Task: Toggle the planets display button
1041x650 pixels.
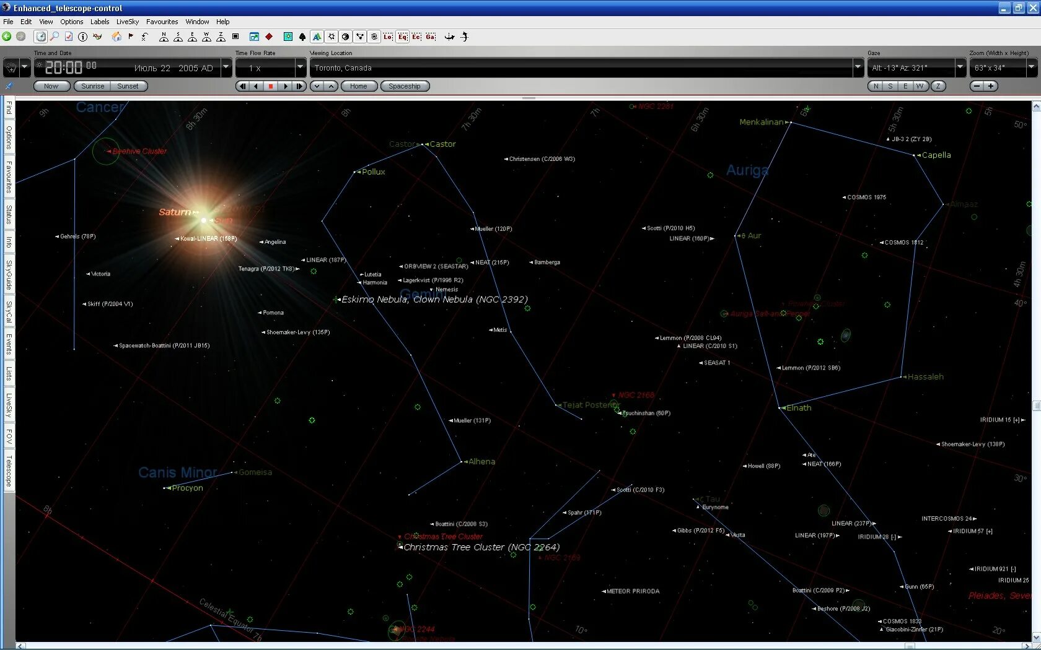Action: click(x=346, y=37)
